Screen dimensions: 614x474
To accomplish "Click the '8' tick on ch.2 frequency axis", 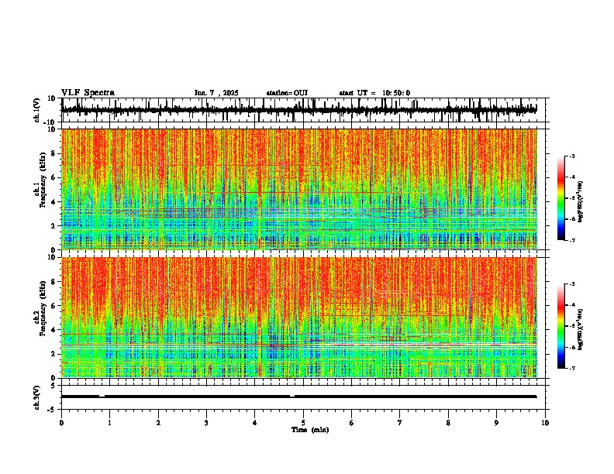I will [53, 282].
